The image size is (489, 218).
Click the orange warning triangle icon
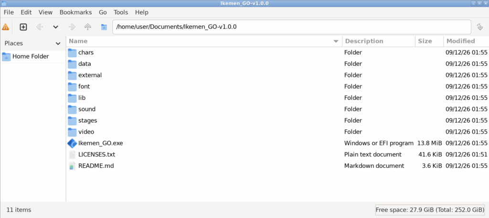point(6,27)
